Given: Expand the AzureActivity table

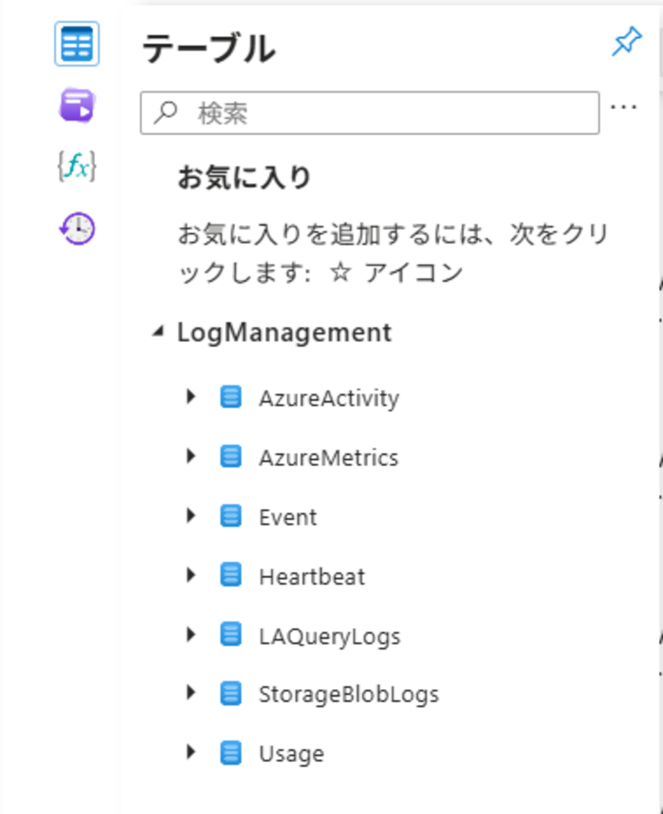Looking at the screenshot, I should coord(191,397).
